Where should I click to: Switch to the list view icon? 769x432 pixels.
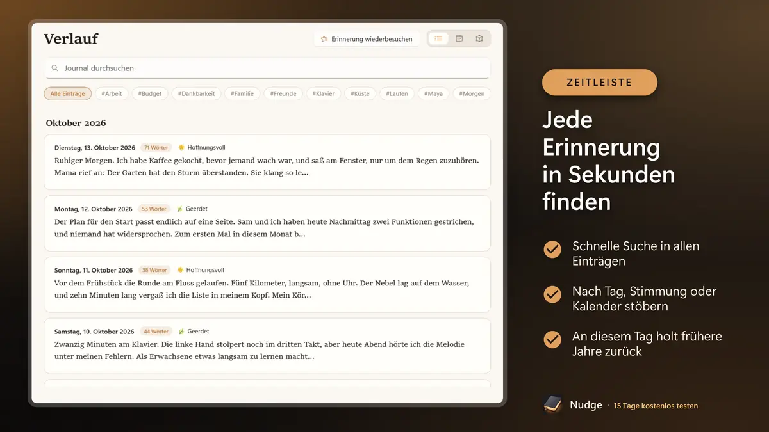[438, 38]
